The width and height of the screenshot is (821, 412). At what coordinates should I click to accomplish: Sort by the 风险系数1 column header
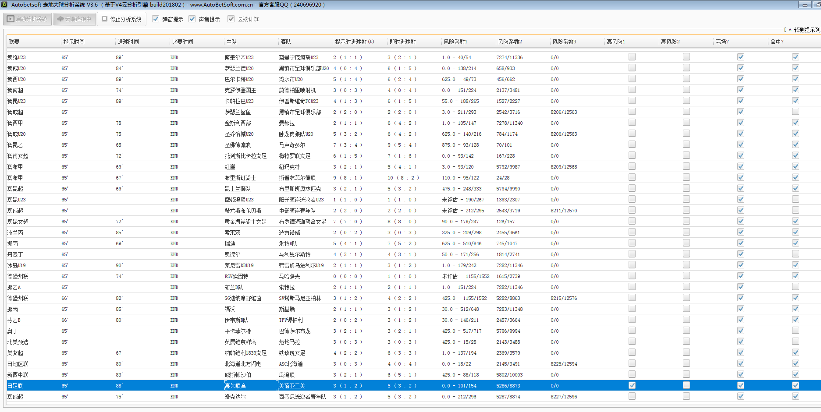(455, 42)
